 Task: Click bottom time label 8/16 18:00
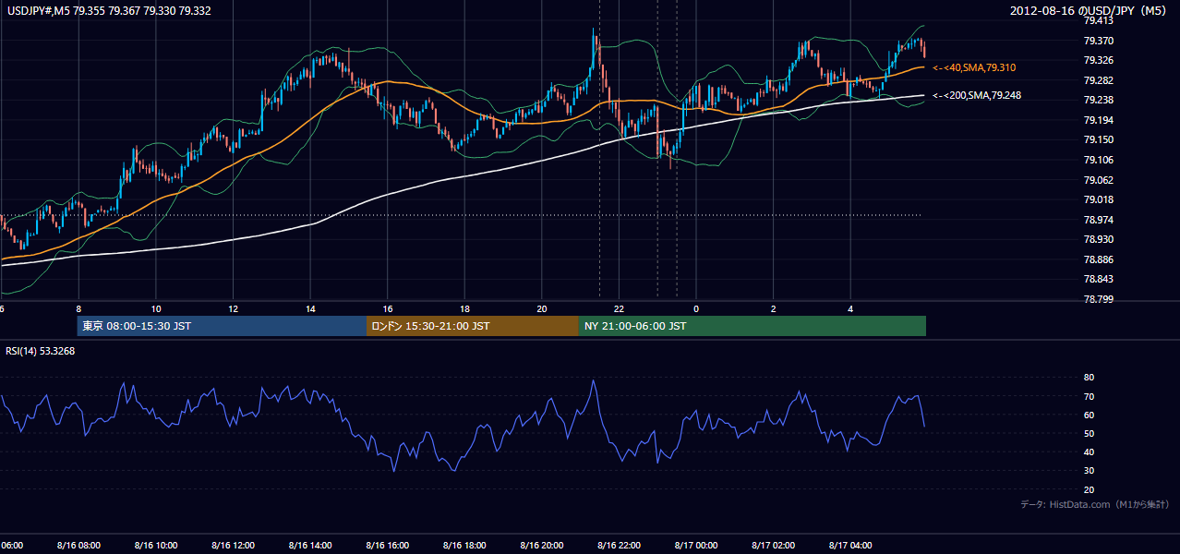tap(464, 545)
